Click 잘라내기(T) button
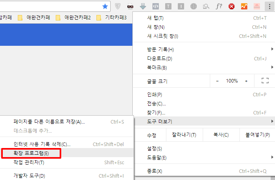275x180 pixels. (184, 135)
